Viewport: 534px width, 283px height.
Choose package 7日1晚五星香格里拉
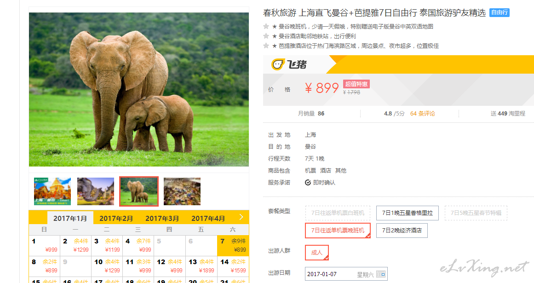pyautogui.click(x=408, y=213)
